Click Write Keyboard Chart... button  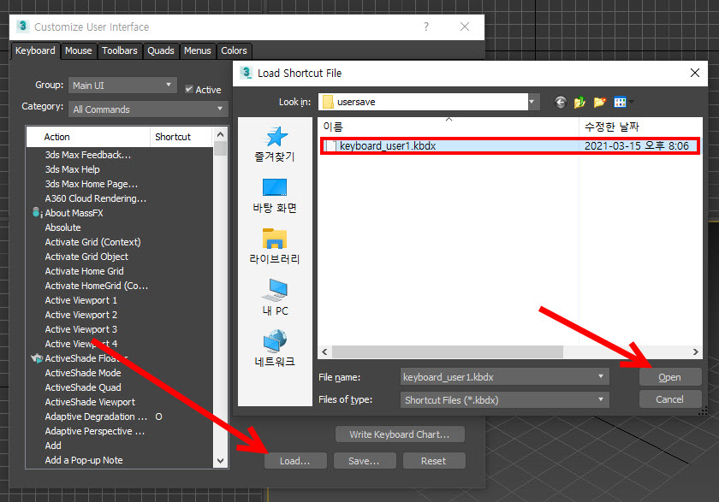pyautogui.click(x=400, y=434)
